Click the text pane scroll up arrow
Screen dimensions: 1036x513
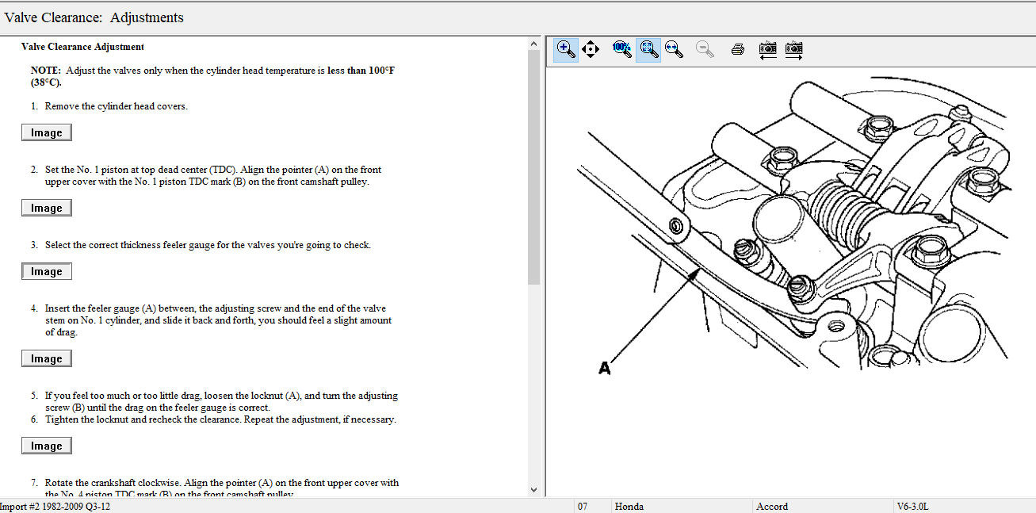[x=533, y=44]
